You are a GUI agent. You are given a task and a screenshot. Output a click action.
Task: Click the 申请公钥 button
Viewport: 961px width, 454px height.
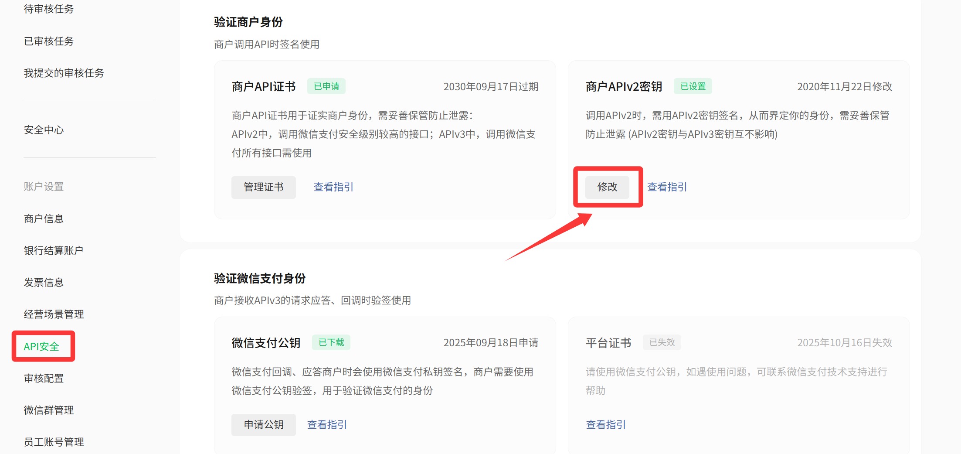tap(263, 425)
